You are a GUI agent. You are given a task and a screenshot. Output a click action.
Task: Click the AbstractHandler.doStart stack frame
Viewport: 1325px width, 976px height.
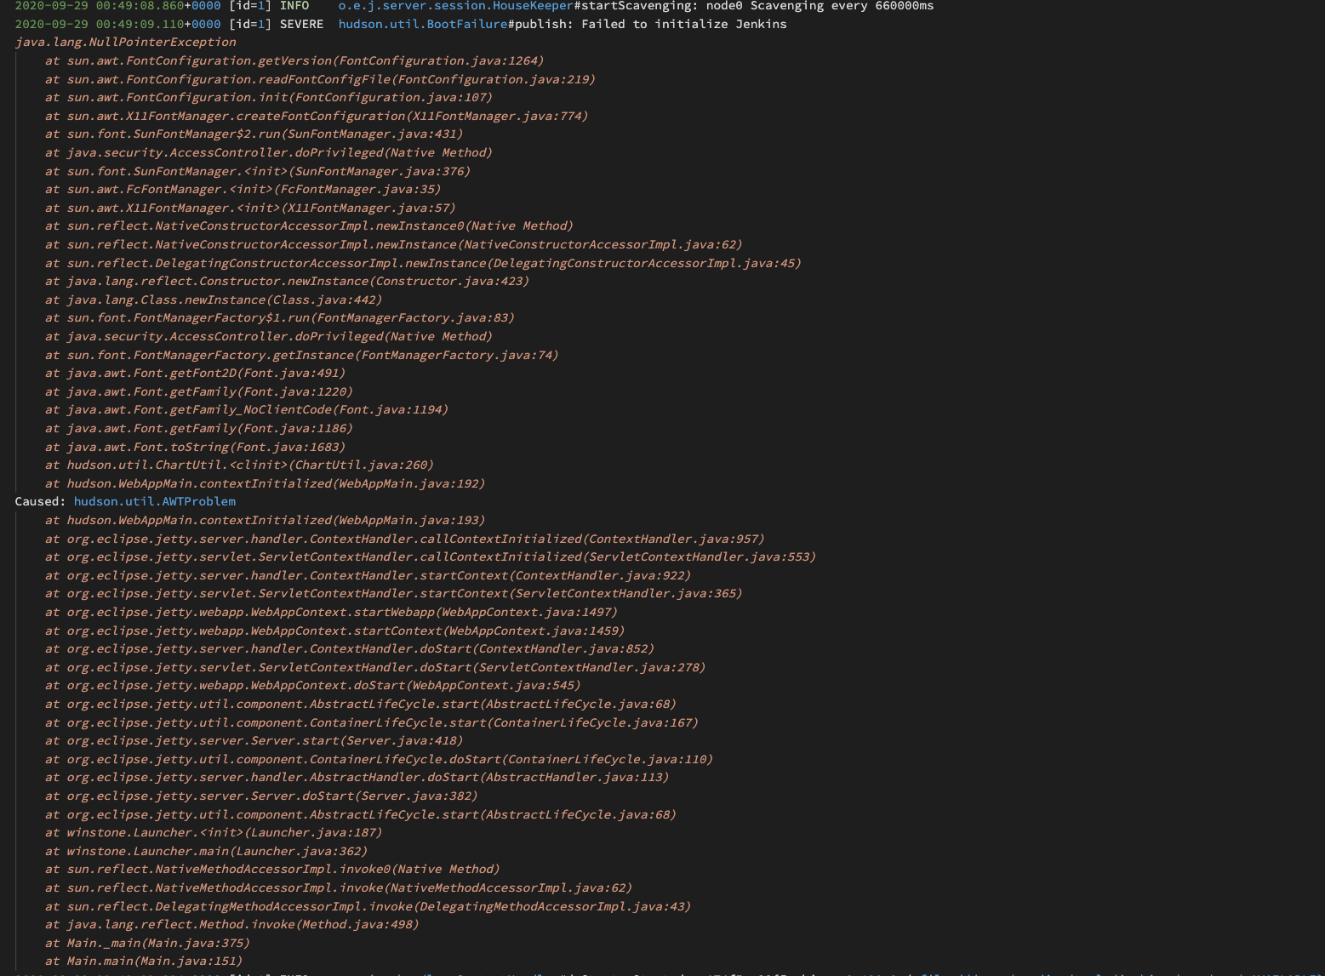pos(357,777)
